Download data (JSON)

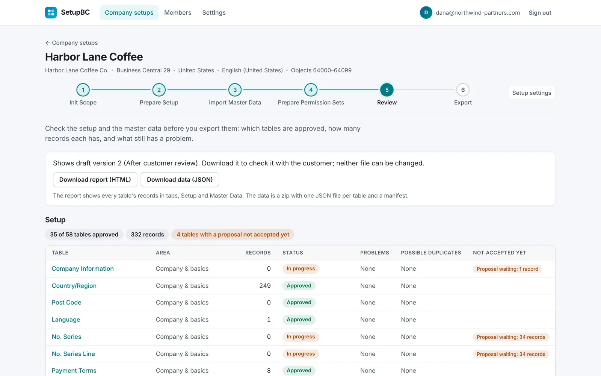point(180,180)
